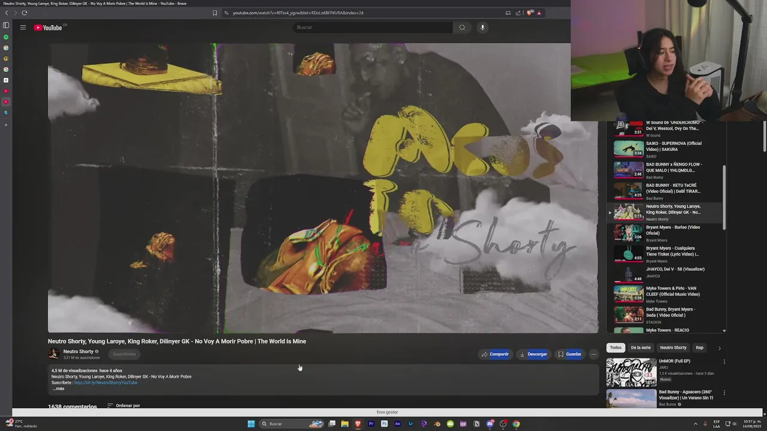
Task: Open the weather widget showing 27°C
Action: pyautogui.click(x=22, y=424)
